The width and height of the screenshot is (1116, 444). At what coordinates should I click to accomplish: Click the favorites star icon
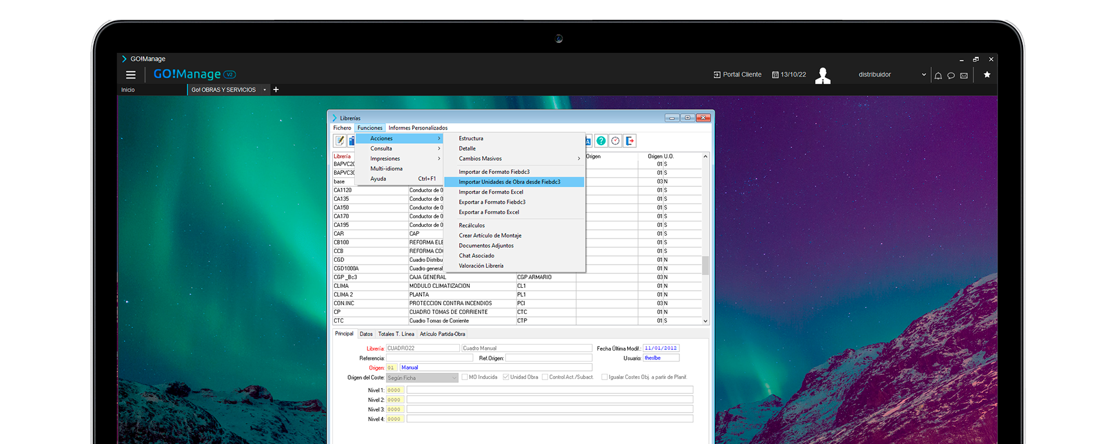pyautogui.click(x=987, y=74)
